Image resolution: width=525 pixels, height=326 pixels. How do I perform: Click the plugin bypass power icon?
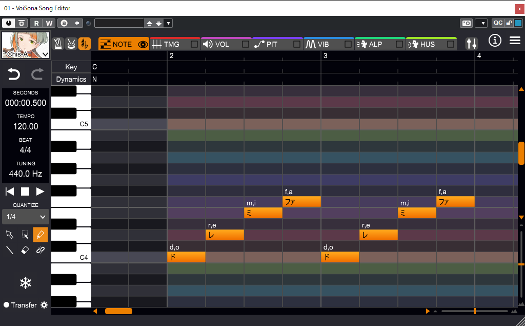tap(8, 23)
